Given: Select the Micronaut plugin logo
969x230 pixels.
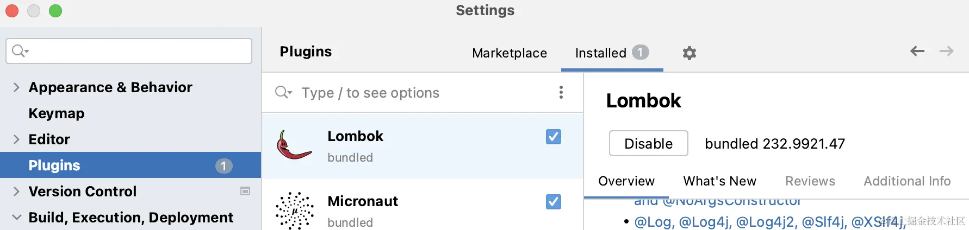Looking at the screenshot, I should coord(294,210).
